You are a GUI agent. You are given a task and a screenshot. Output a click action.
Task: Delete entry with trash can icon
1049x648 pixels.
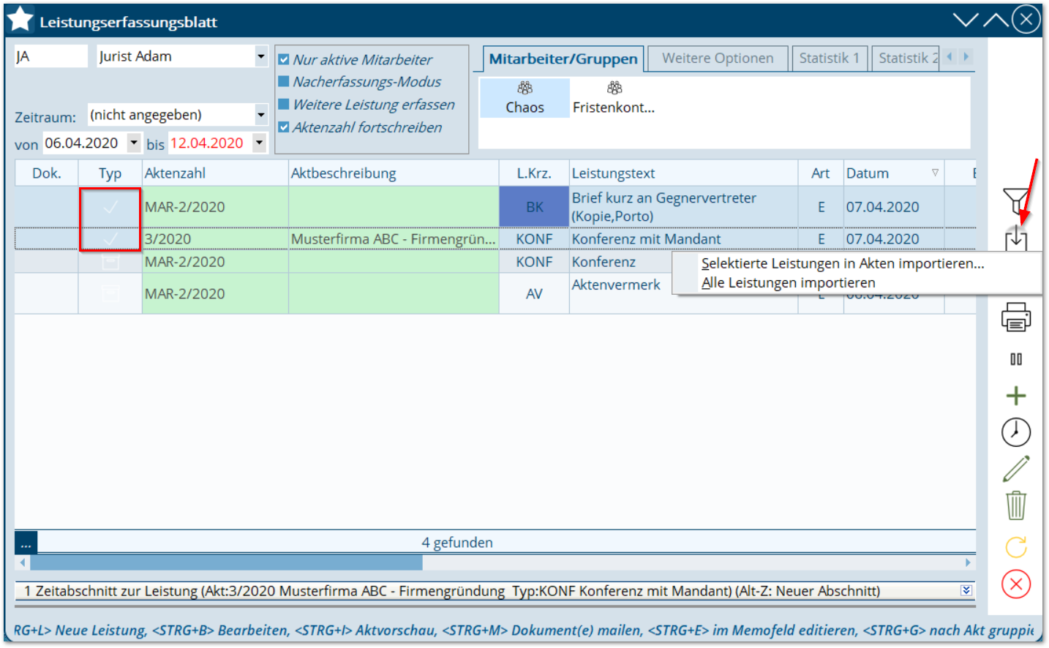point(1015,505)
